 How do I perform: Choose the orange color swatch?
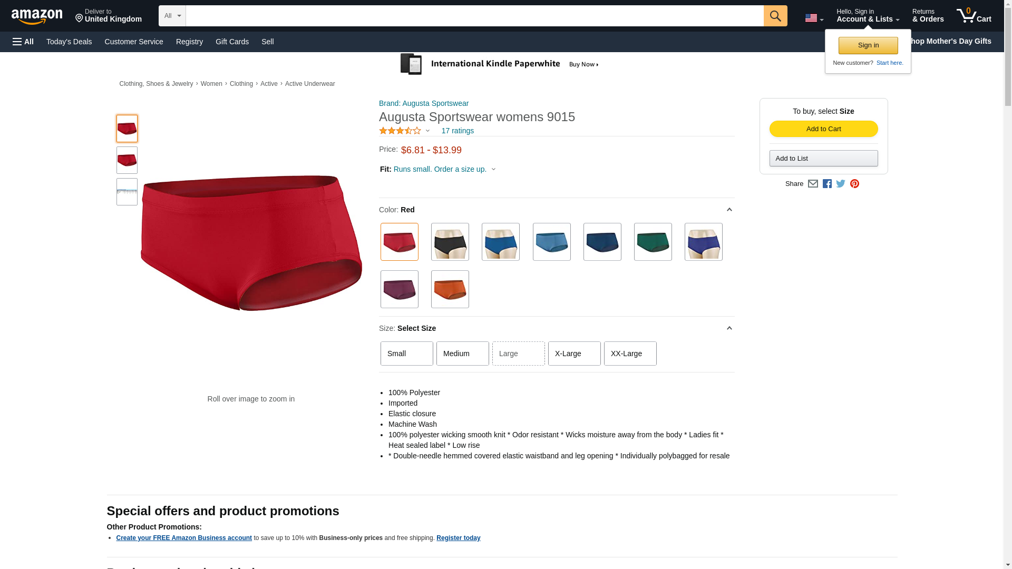[450, 289]
